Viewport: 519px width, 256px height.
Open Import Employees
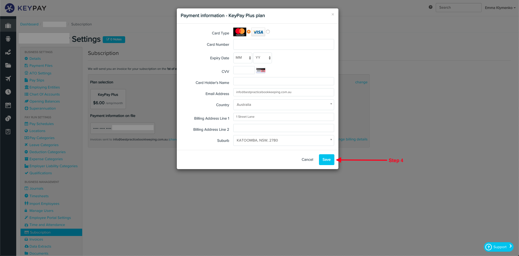coord(44,204)
